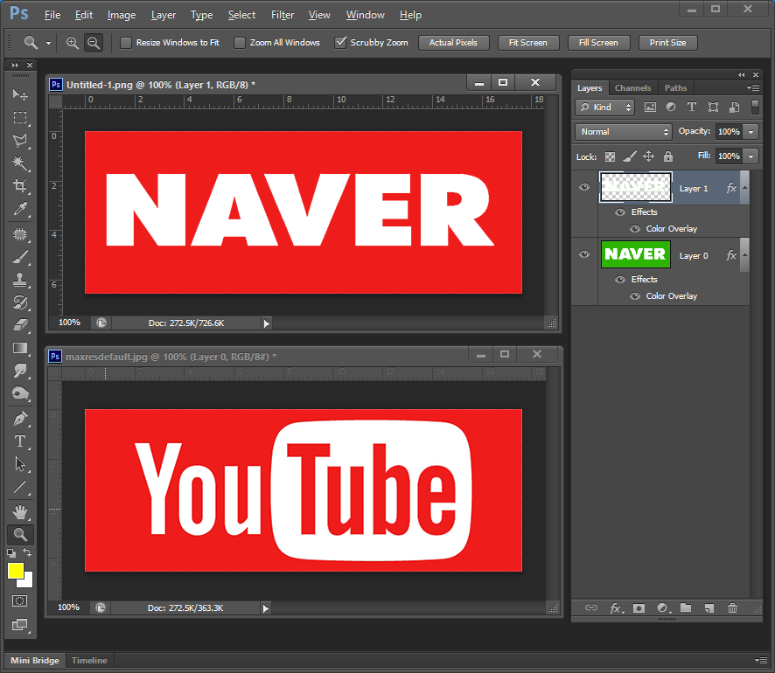Select the Move tool
The image size is (775, 673).
(20, 94)
